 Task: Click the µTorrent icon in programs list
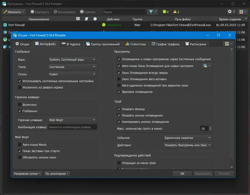pyautogui.click(x=5, y=39)
